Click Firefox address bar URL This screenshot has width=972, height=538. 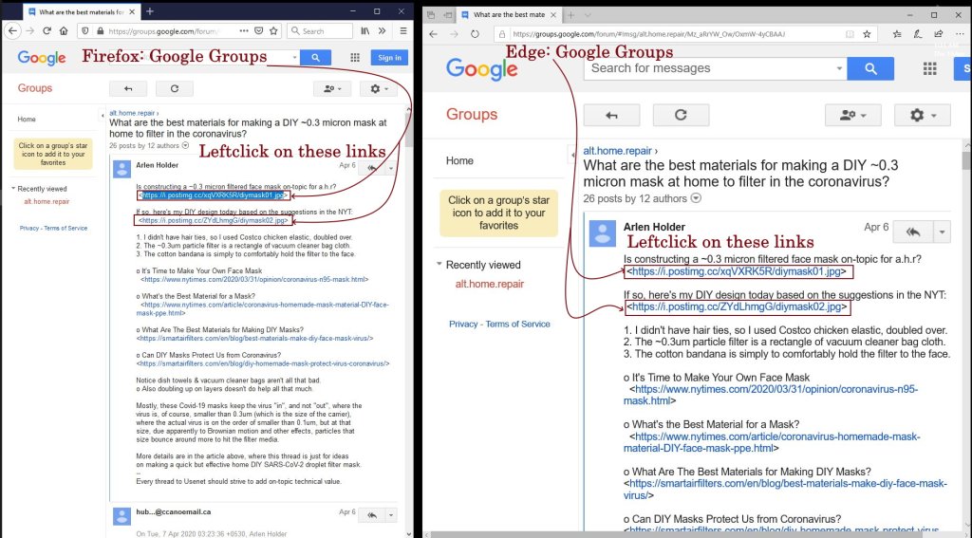pyautogui.click(x=163, y=30)
